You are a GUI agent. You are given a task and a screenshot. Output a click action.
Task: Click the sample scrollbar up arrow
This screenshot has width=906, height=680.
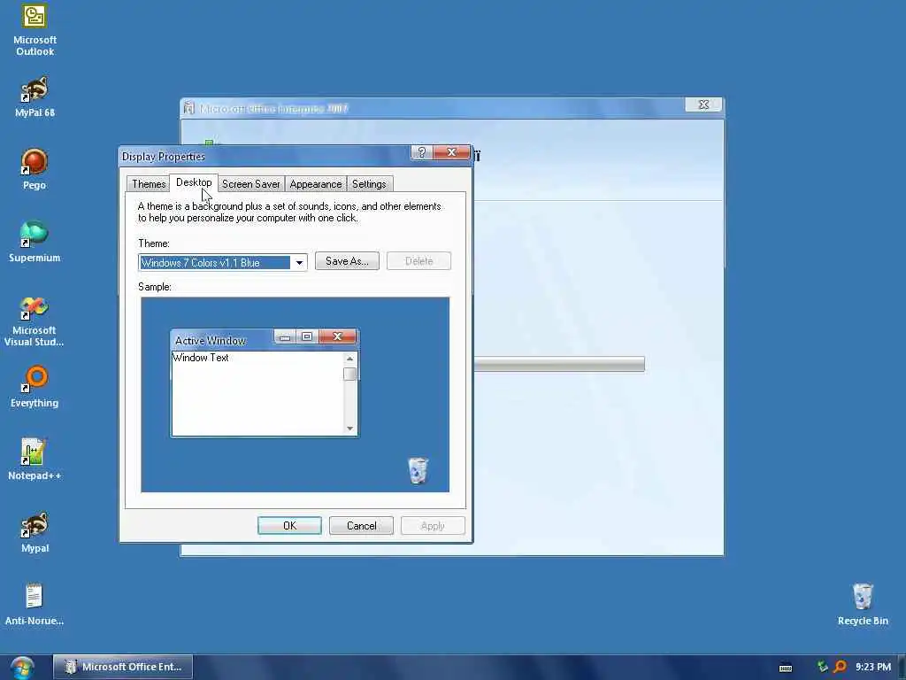coord(349,359)
